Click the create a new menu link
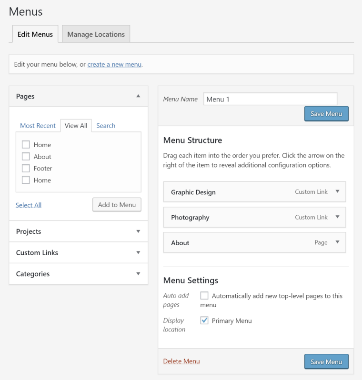 click(x=114, y=64)
